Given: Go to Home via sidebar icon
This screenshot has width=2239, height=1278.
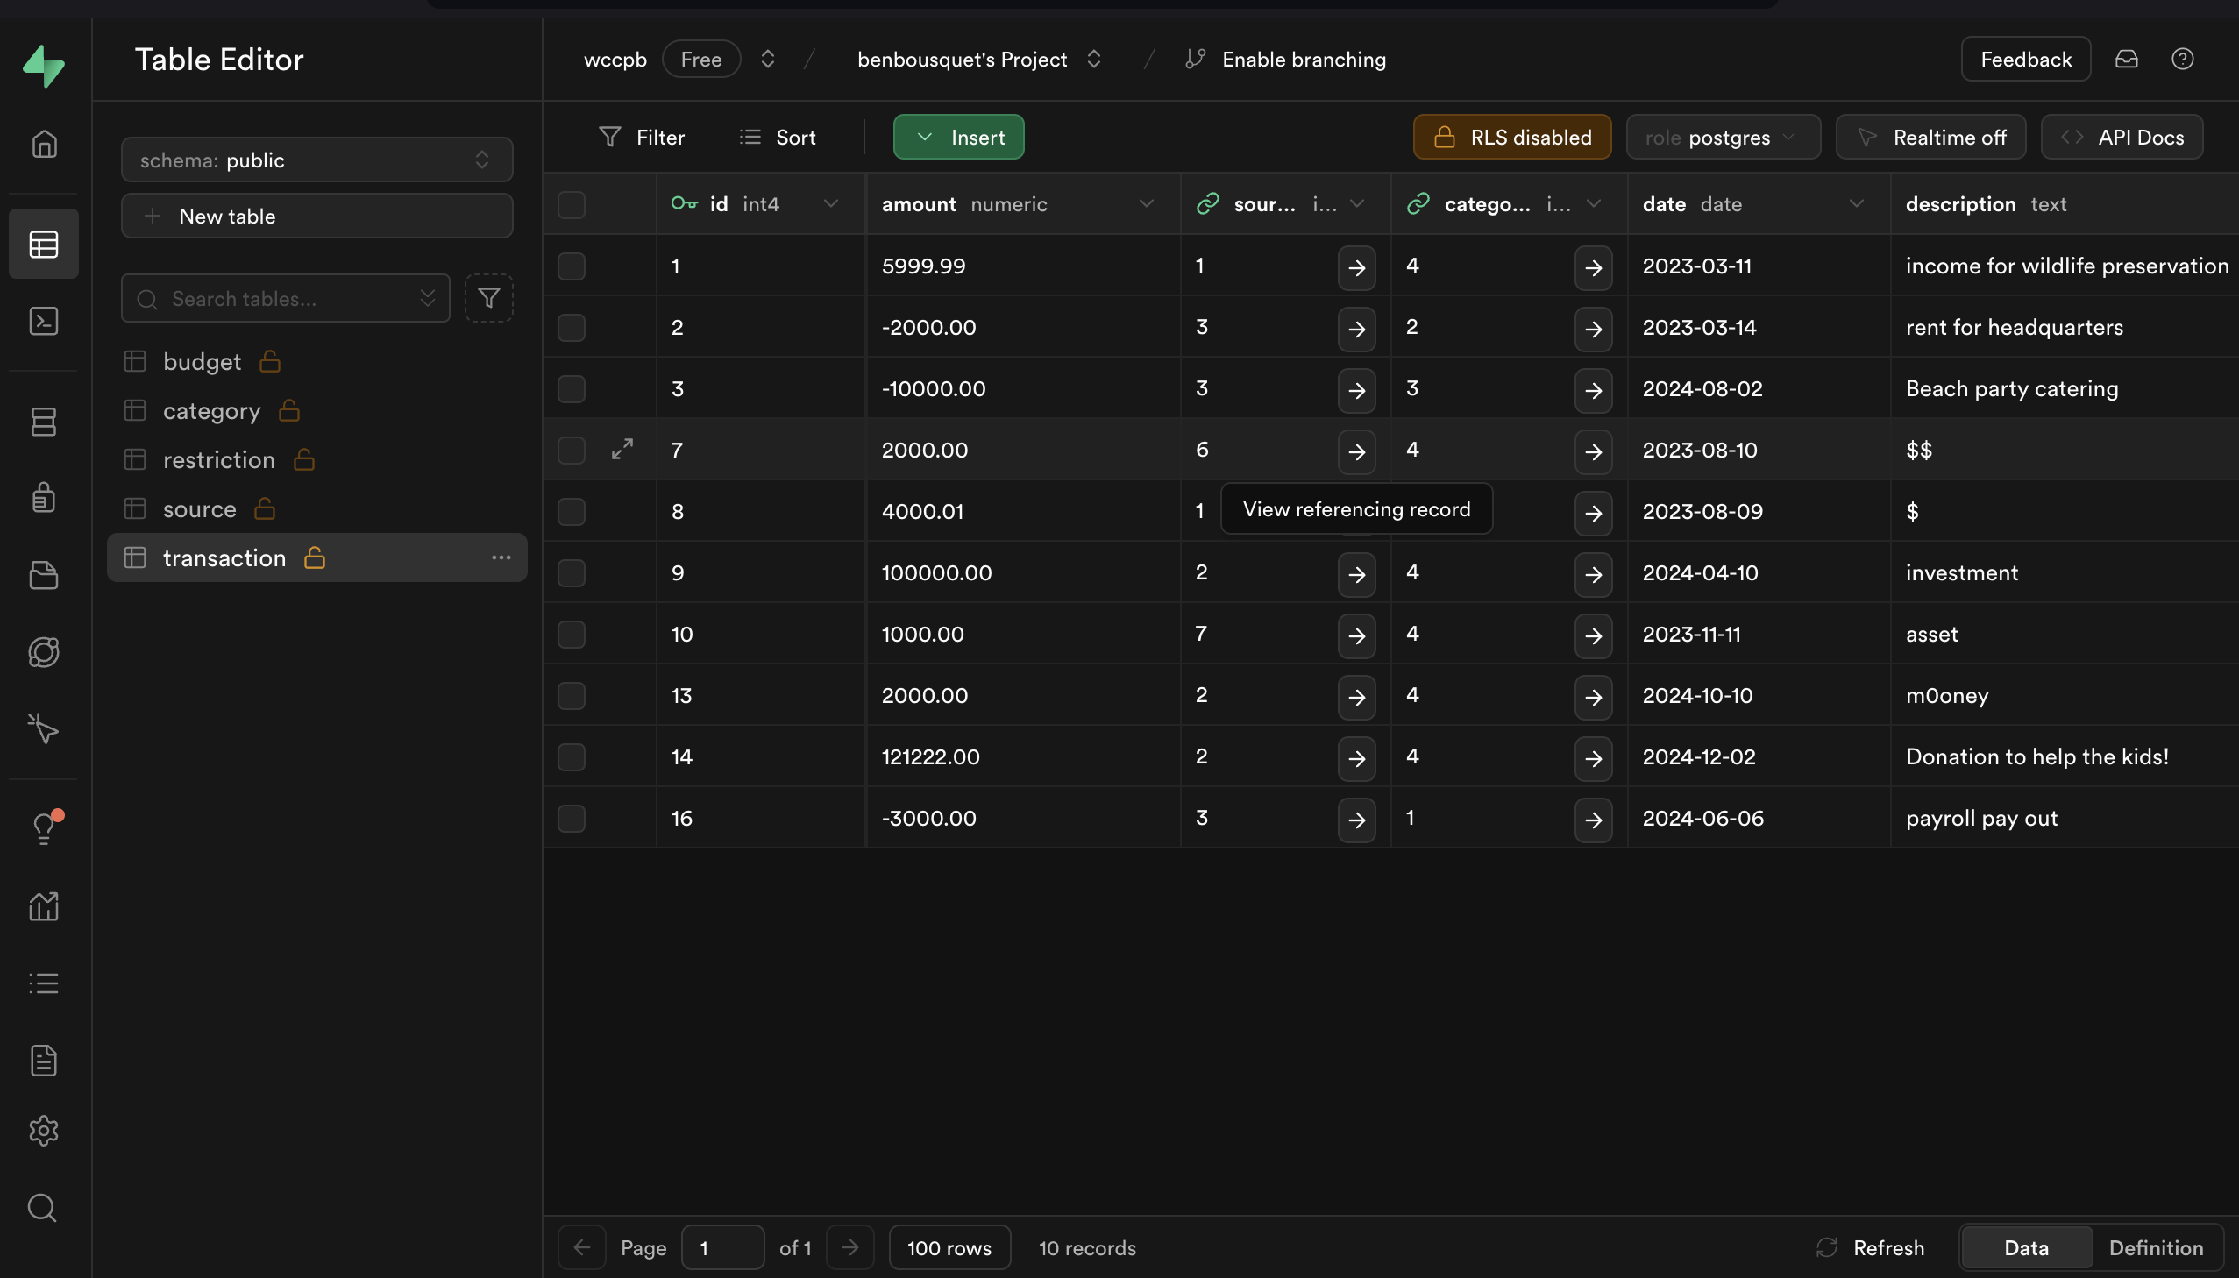Looking at the screenshot, I should pyautogui.click(x=43, y=144).
